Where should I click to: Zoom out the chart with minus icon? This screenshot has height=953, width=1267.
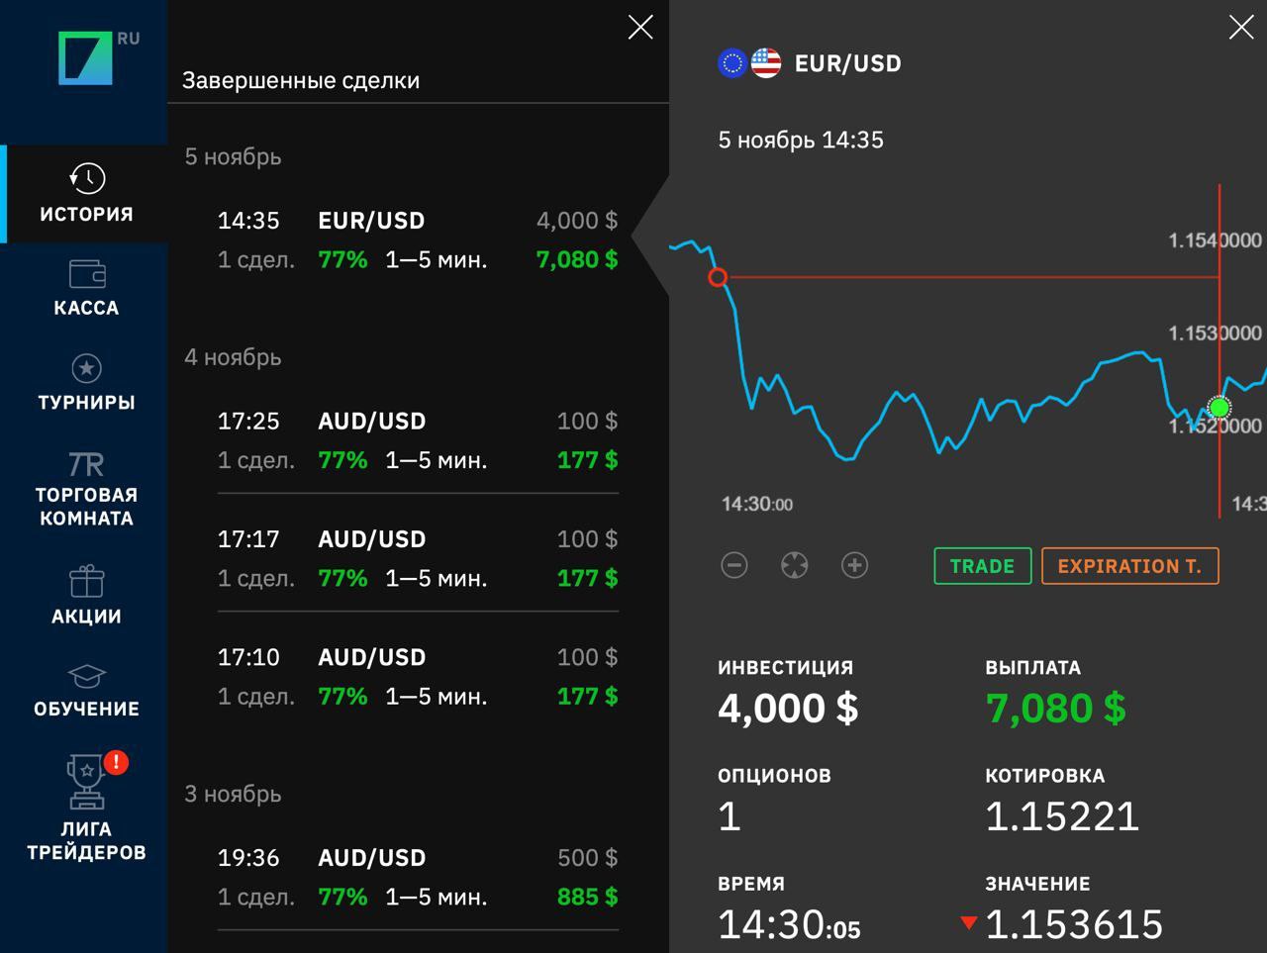(x=734, y=565)
